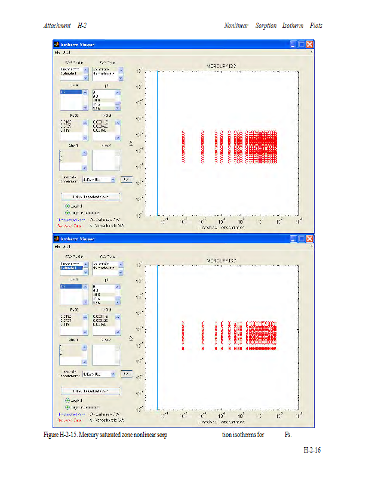Click MATLAB icon in lower Isotherm Viewer title bar

tap(57, 238)
